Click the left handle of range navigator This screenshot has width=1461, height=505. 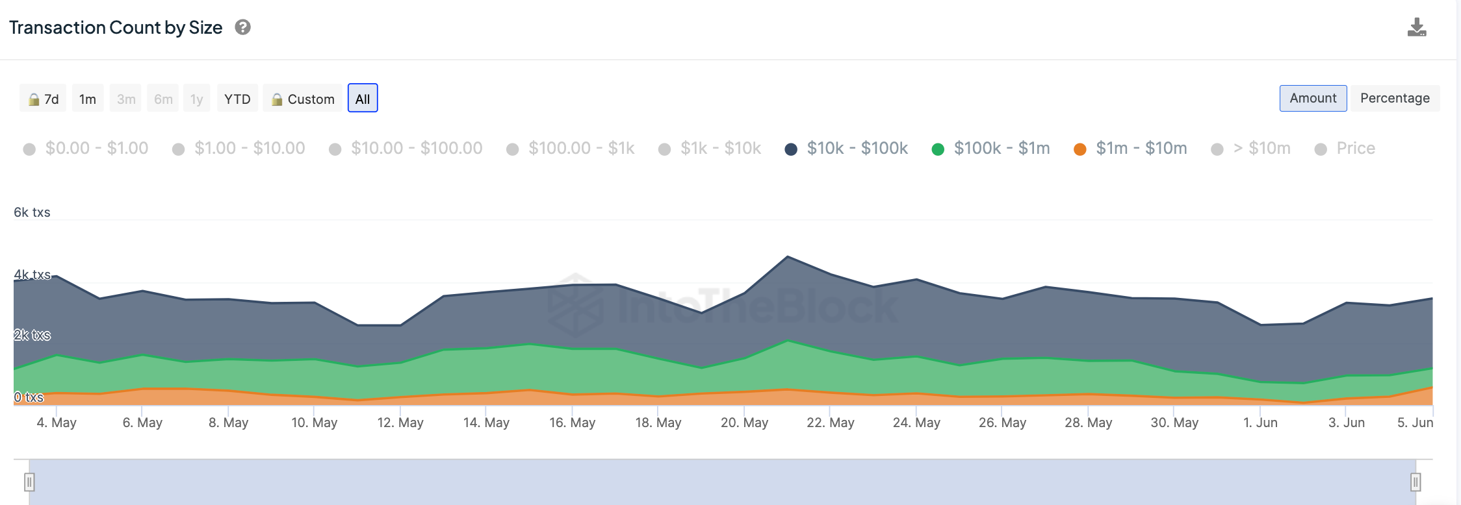point(29,482)
